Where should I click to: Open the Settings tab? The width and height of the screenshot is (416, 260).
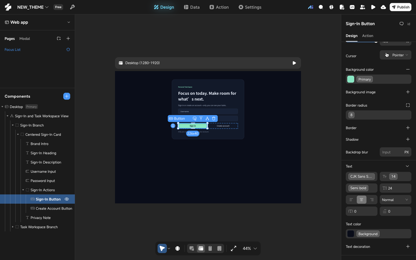click(250, 7)
